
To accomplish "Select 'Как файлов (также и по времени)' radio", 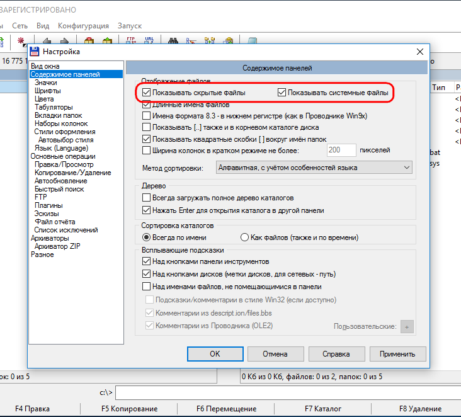I will tap(244, 237).
